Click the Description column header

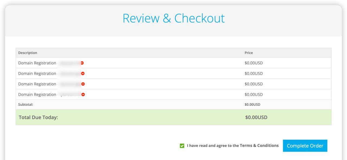(28, 53)
